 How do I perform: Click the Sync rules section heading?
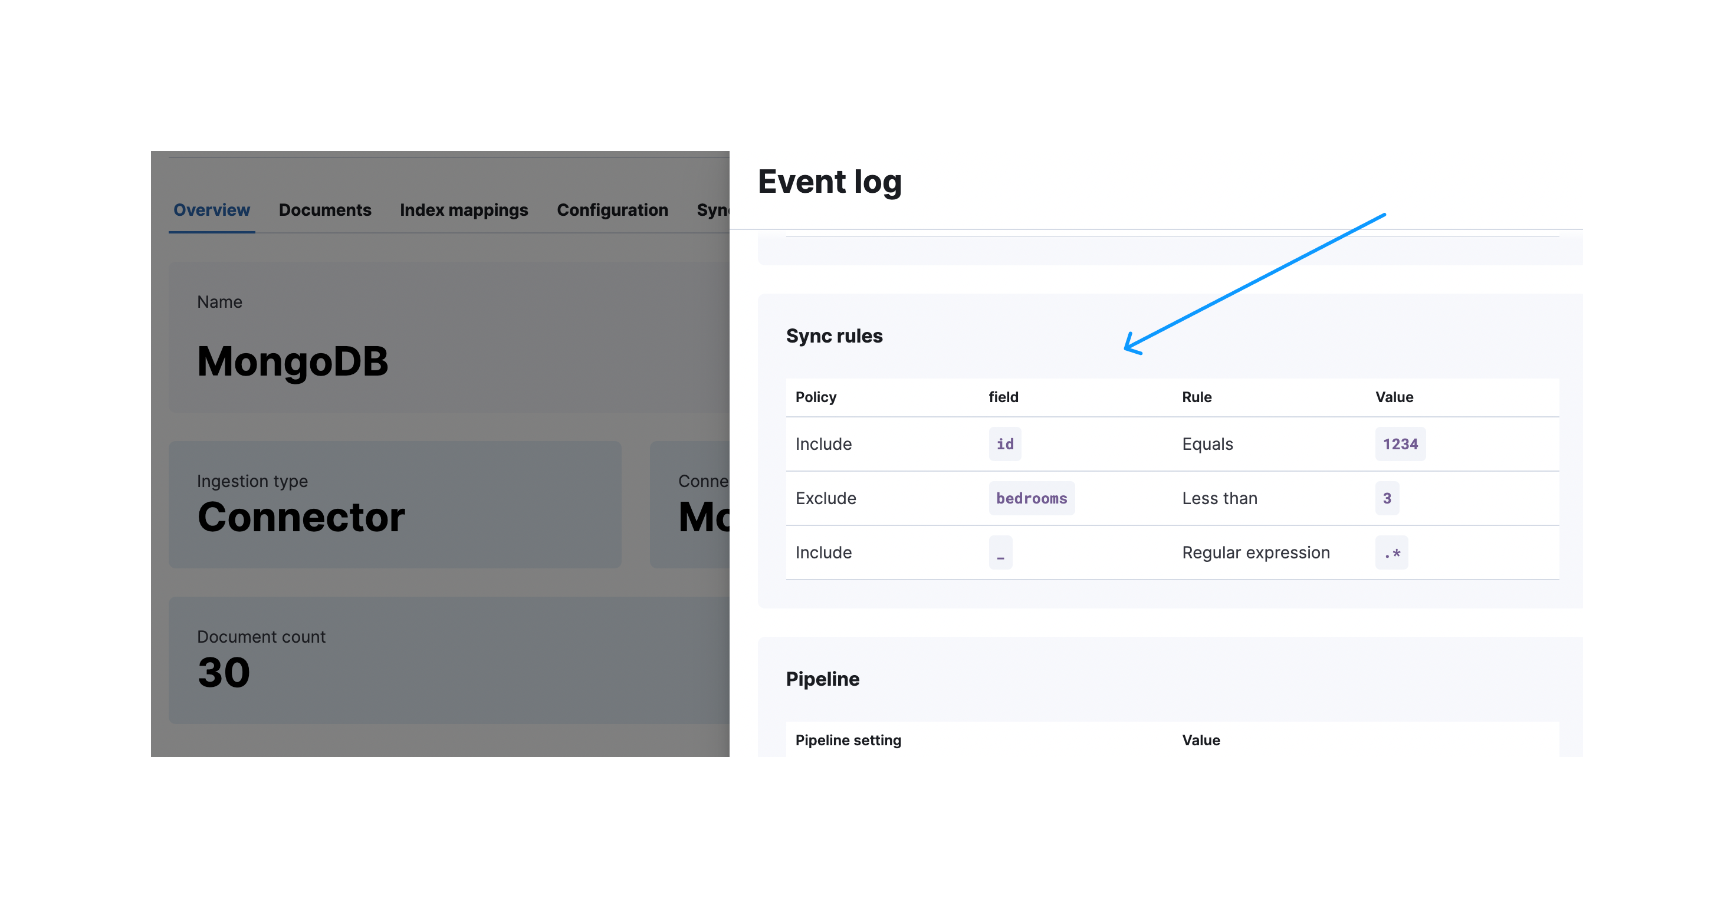click(x=835, y=335)
